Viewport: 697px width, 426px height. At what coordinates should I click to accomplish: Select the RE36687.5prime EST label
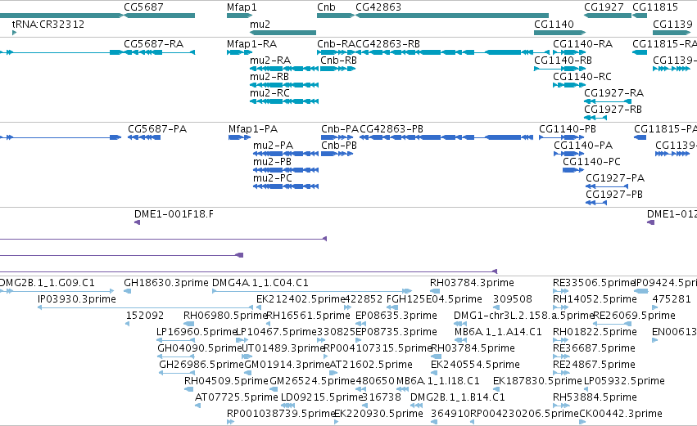coord(594,349)
